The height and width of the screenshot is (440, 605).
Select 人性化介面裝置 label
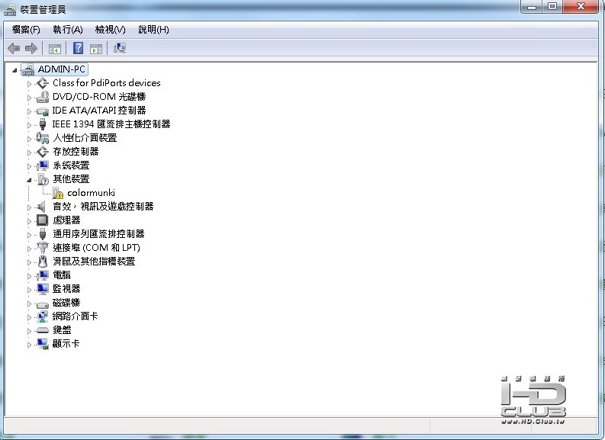[85, 138]
